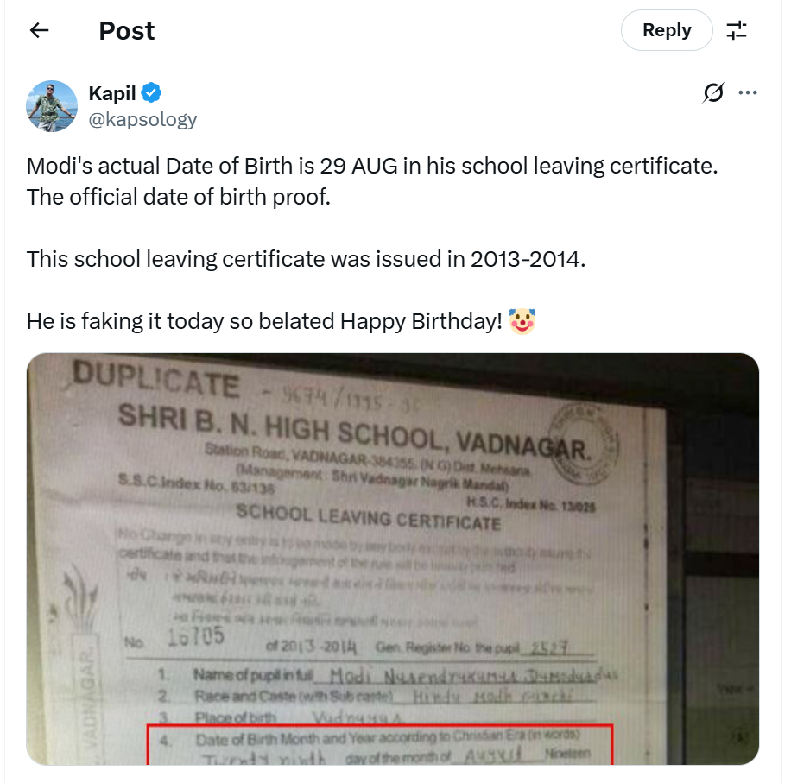Image resolution: width=791 pixels, height=783 pixels.
Task: Open the school leaving certificate image
Action: point(392,559)
